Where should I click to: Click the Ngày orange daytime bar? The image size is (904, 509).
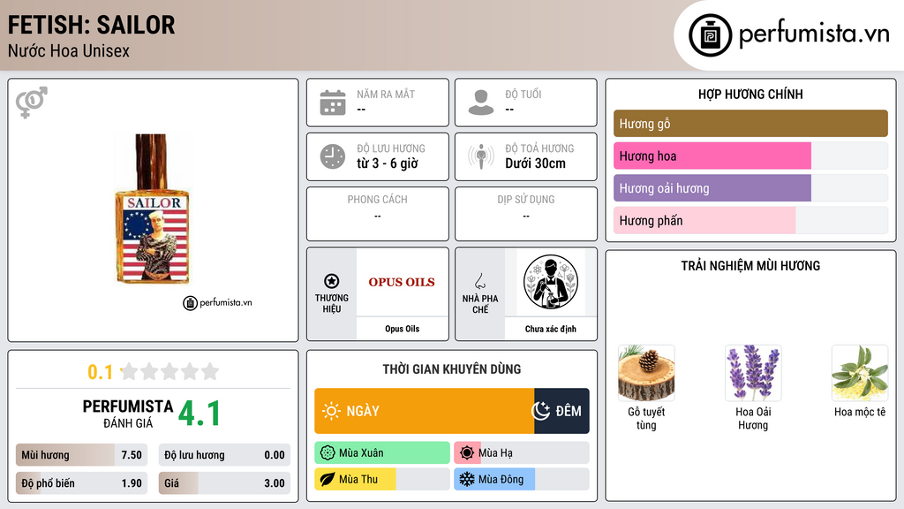tap(425, 411)
